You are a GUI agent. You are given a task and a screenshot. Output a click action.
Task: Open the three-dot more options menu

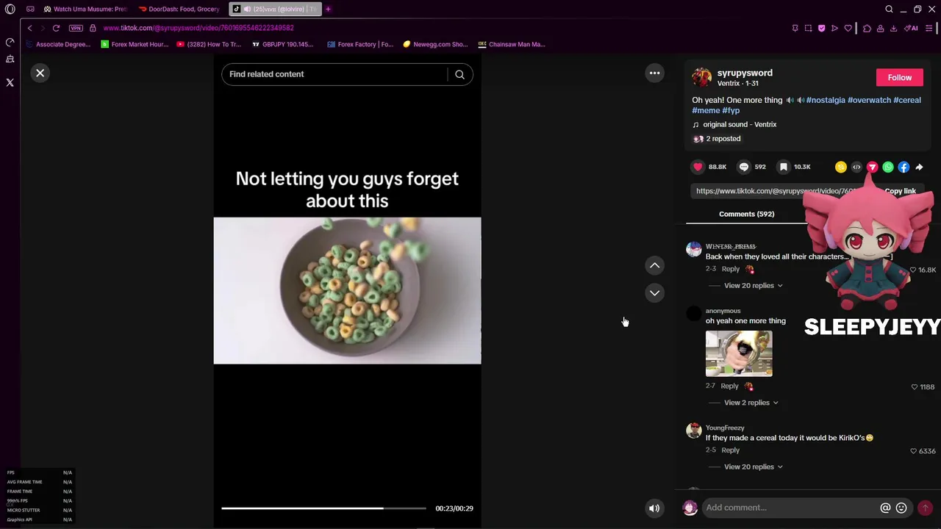[x=654, y=73]
